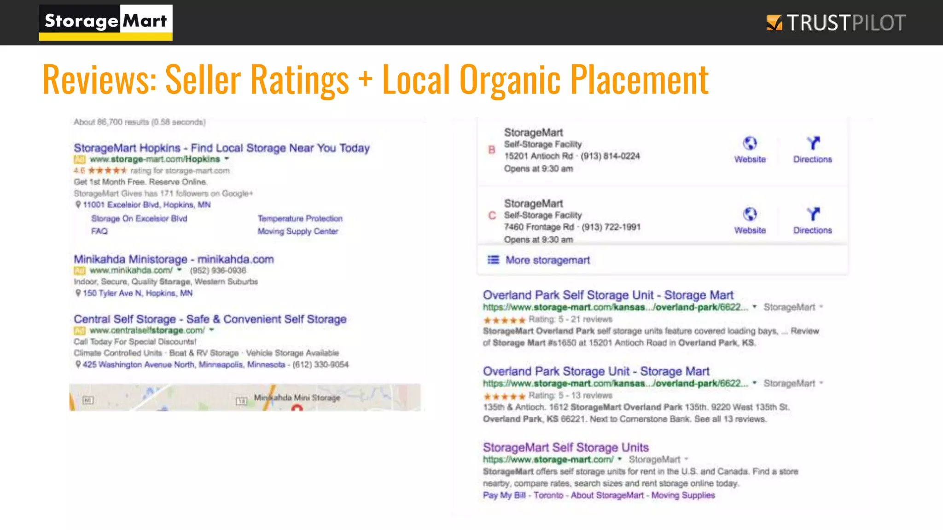
Task: Click the C marker for Frontage Rd listing
Action: click(492, 216)
